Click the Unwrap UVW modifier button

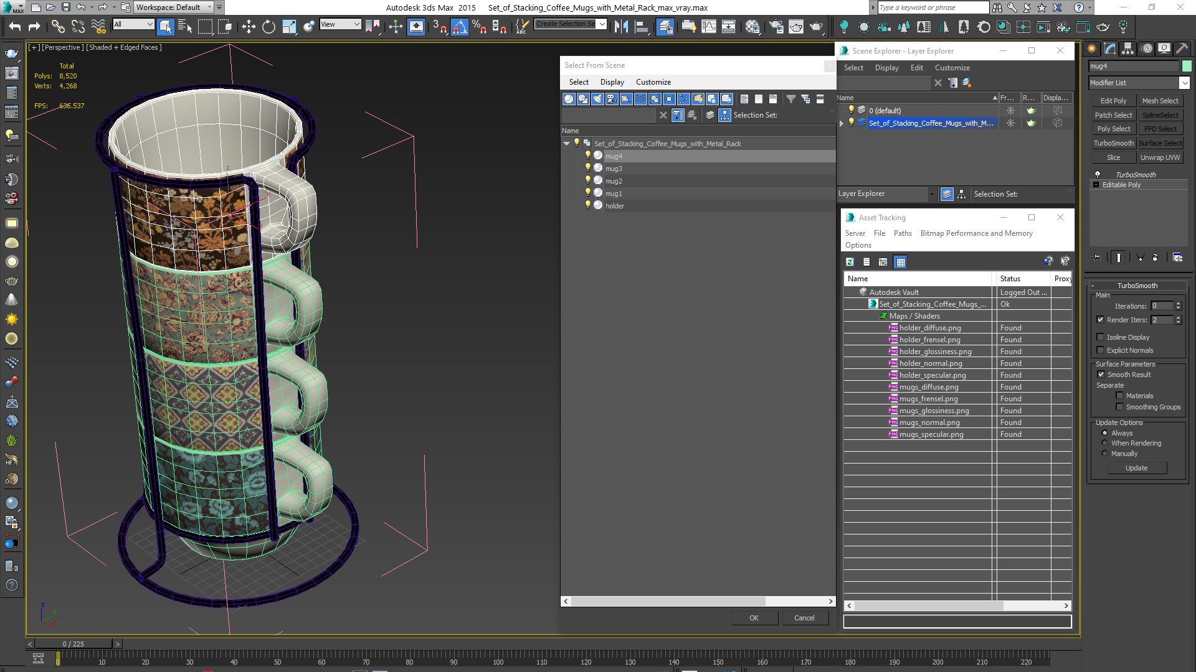pyautogui.click(x=1160, y=157)
